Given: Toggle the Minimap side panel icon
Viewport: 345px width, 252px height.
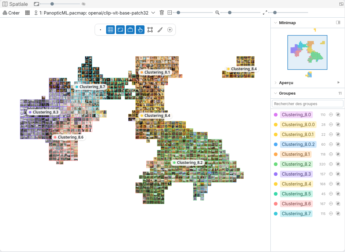Looking at the screenshot, I should [338, 23].
